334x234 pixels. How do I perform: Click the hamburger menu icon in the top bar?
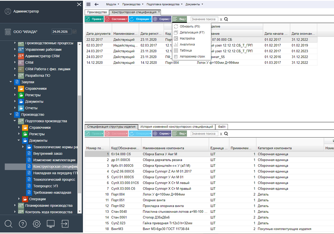tap(88, 4)
